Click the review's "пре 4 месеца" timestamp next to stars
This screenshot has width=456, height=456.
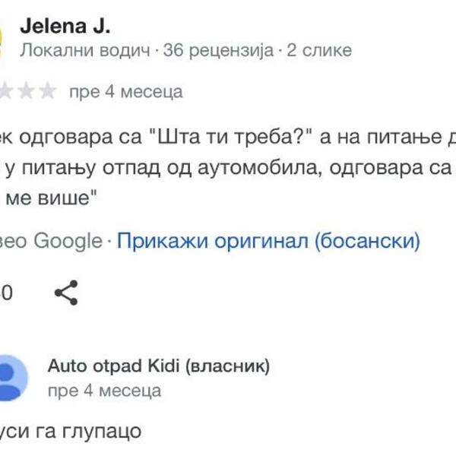pos(125,92)
